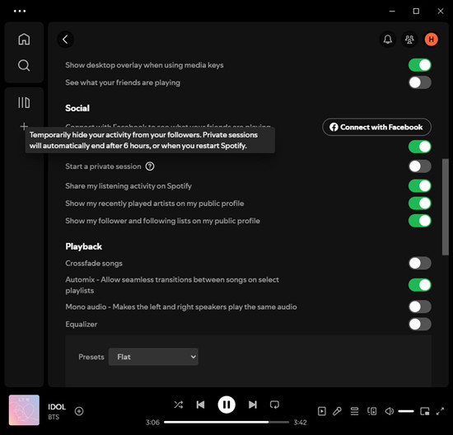Enable See what your friends are playing
This screenshot has width=453, height=435.
click(420, 82)
